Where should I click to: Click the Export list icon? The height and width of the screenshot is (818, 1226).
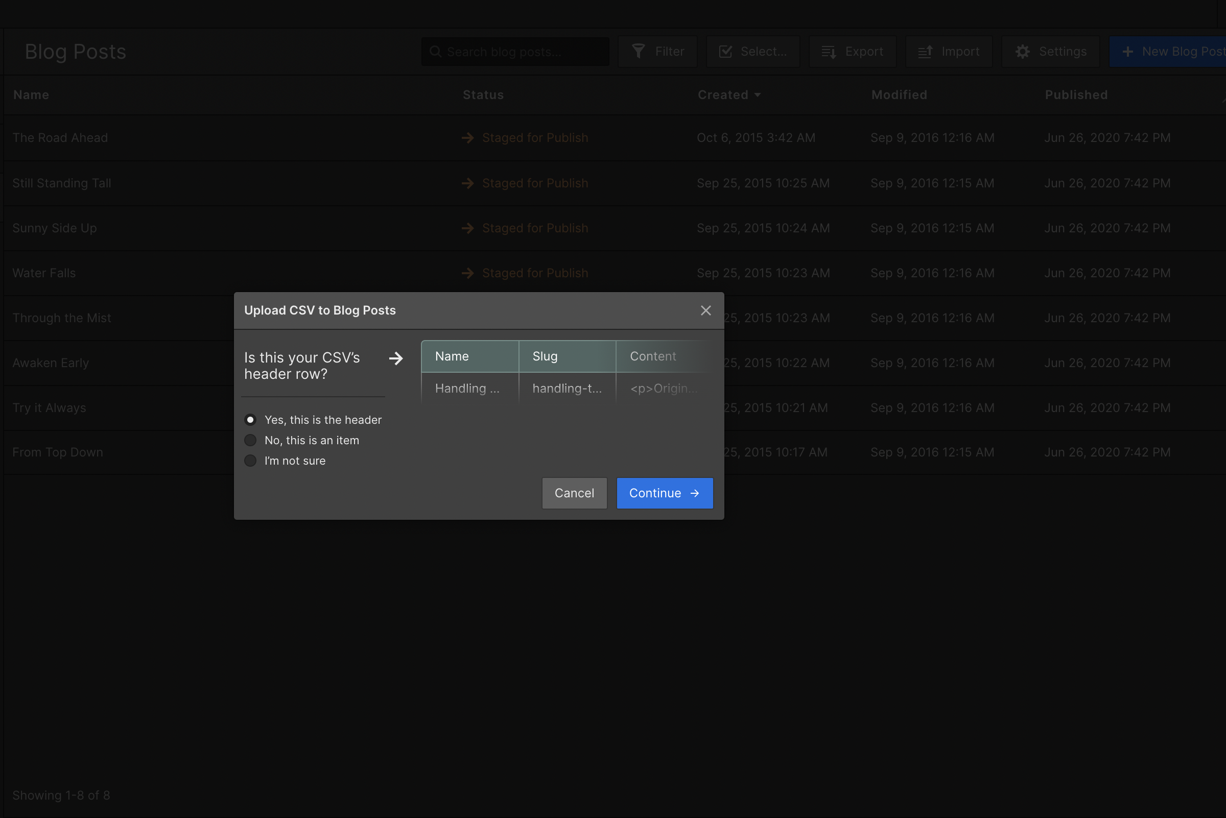point(828,52)
